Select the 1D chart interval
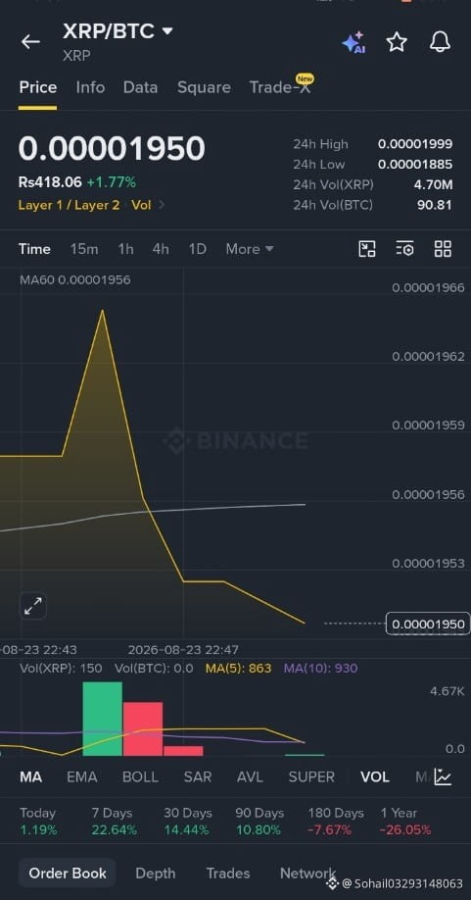471x900 pixels. point(198,249)
